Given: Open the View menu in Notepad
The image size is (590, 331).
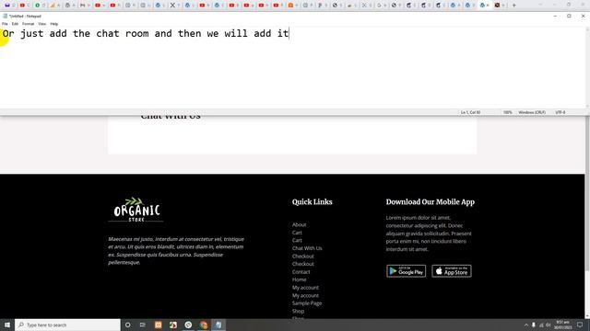Looking at the screenshot, I should (x=42, y=24).
